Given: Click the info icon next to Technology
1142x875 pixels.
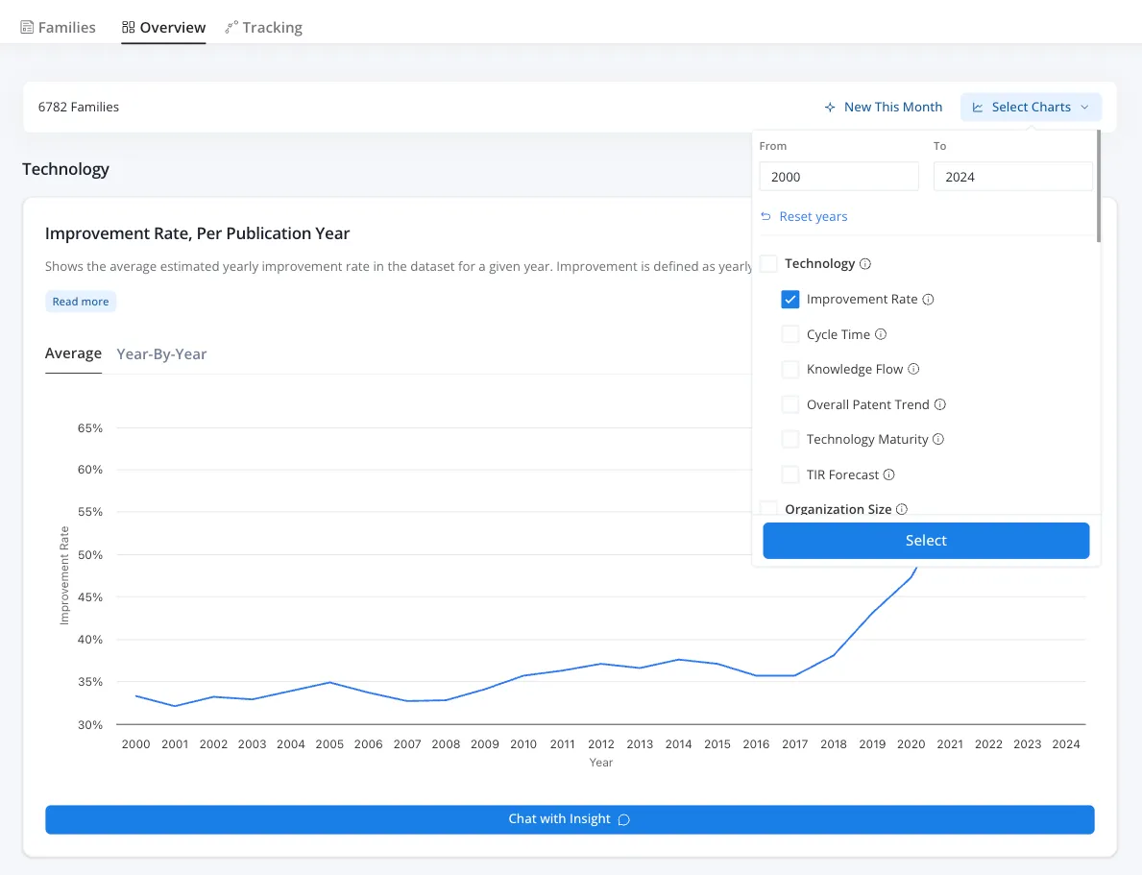Looking at the screenshot, I should (865, 264).
